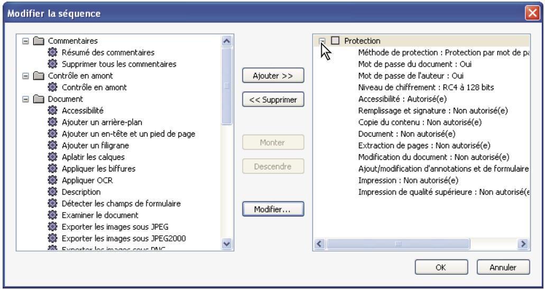Click 'Impression : Non autorisé(e)' detail line
Screen dimensions: 545x289
tap(408, 180)
